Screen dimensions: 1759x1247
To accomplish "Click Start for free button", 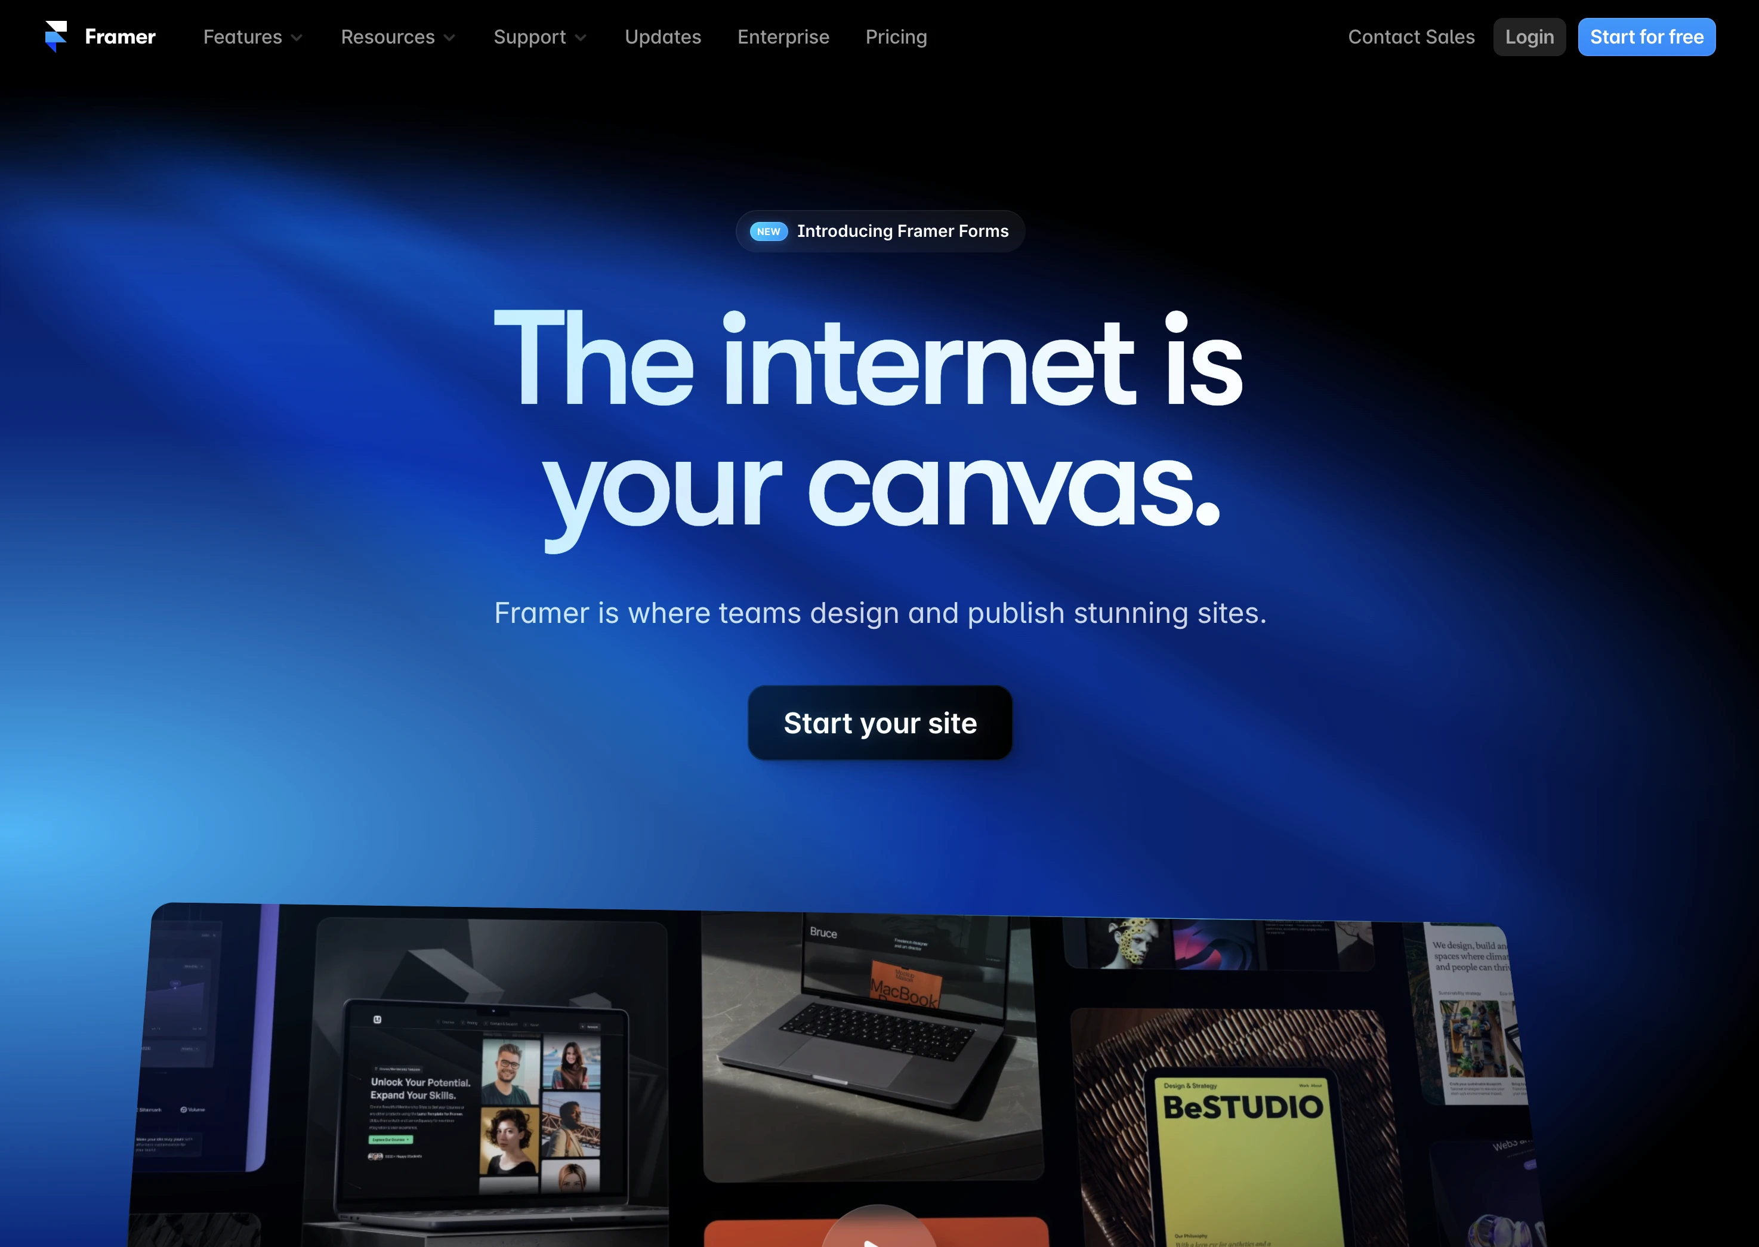I will 1646,36.
